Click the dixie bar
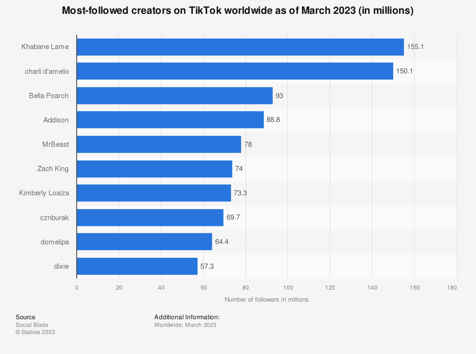 137,266
